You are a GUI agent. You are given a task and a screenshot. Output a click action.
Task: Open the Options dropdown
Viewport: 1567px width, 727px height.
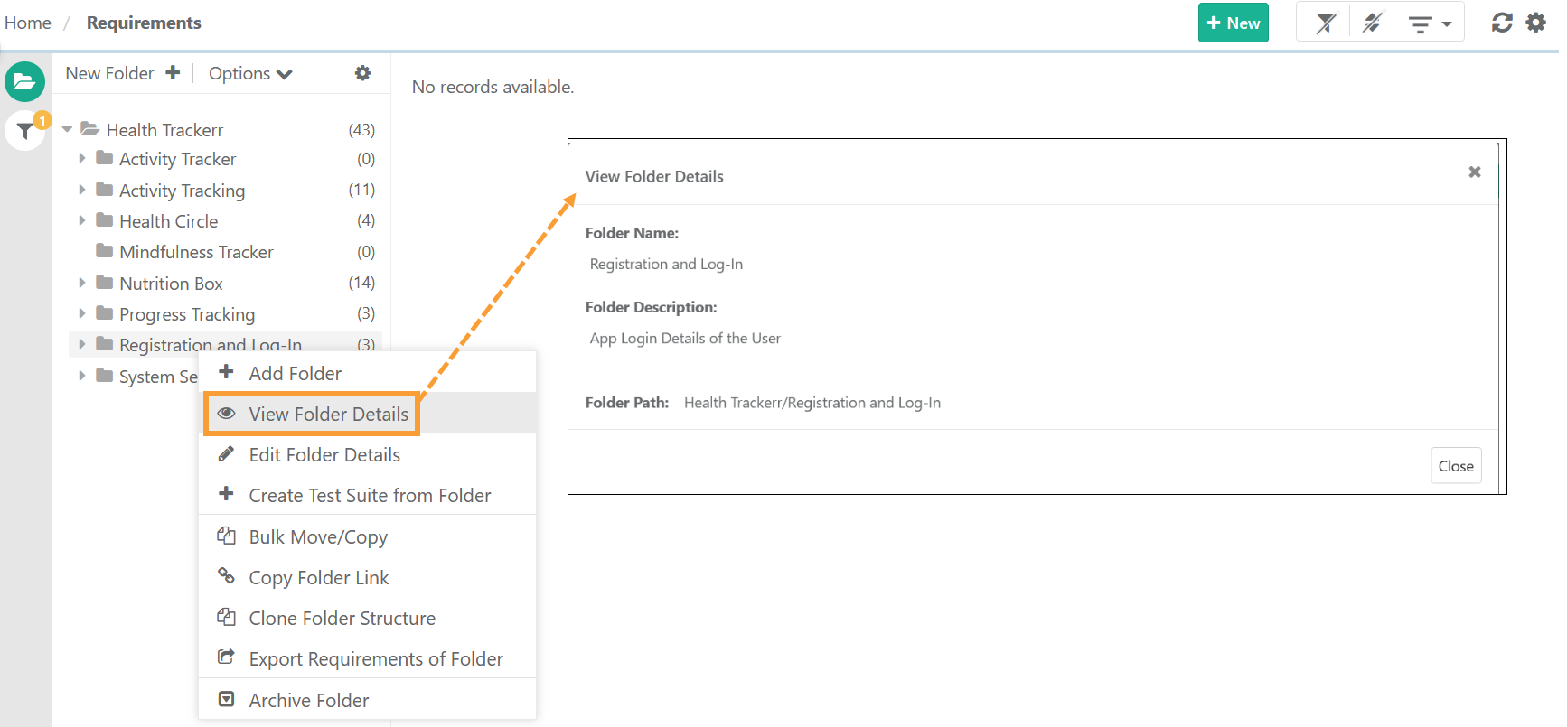250,74
